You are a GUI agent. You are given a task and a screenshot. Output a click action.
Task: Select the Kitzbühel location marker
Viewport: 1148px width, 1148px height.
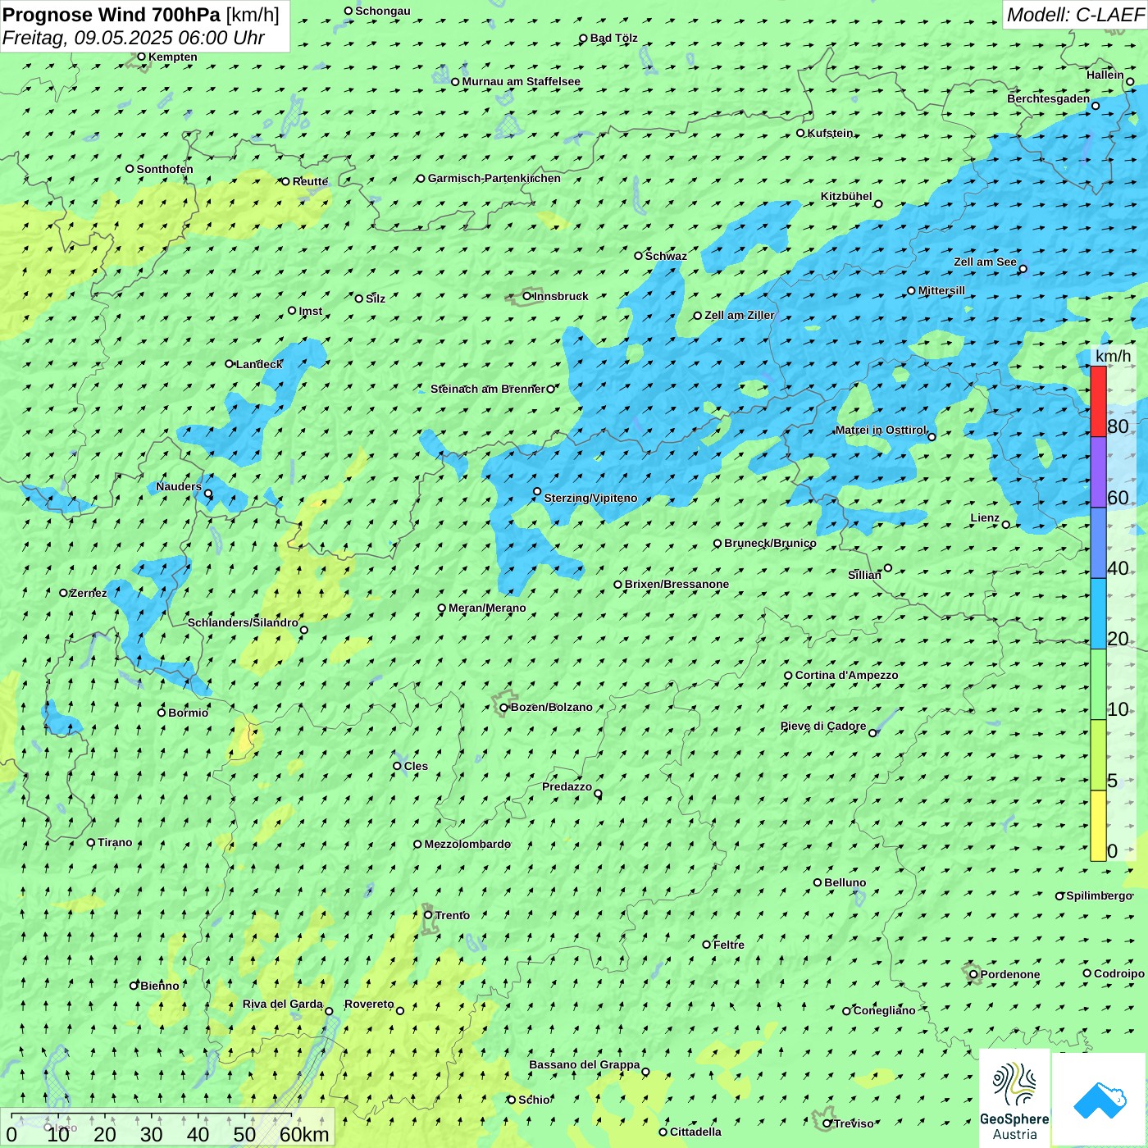[x=878, y=204]
